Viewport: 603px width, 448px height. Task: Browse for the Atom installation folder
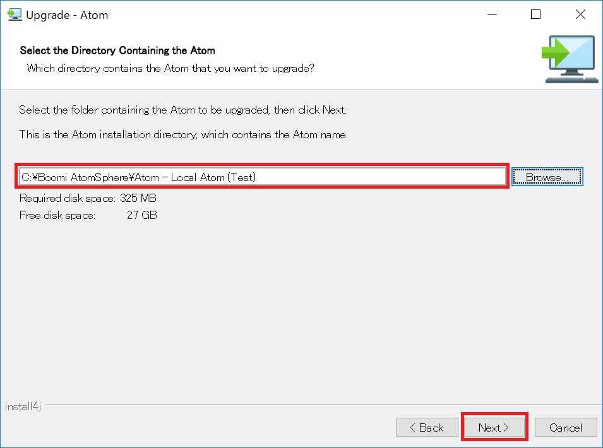(x=547, y=177)
